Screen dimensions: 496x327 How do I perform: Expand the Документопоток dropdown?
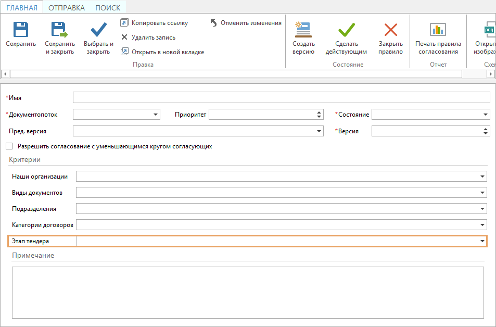(156, 115)
